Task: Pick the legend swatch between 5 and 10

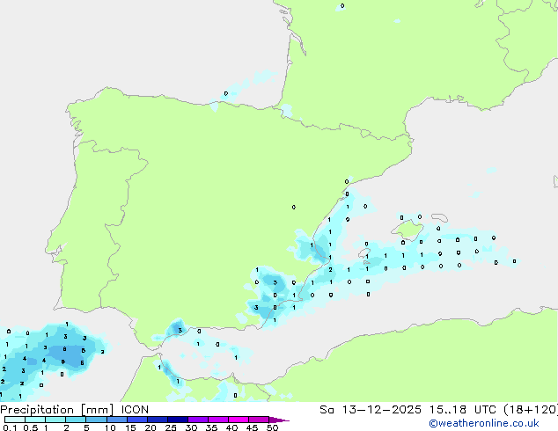Action: coord(96,420)
